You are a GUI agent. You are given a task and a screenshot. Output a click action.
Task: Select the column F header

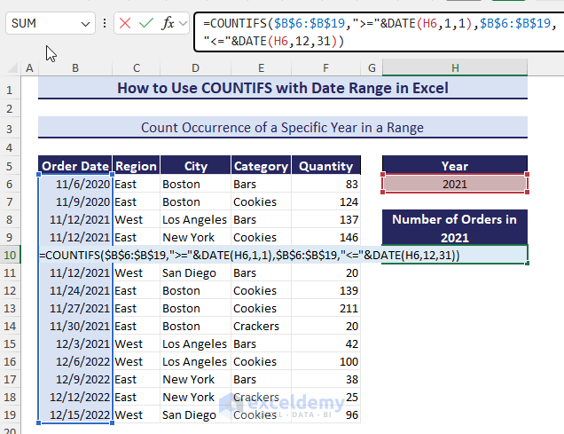[327, 68]
